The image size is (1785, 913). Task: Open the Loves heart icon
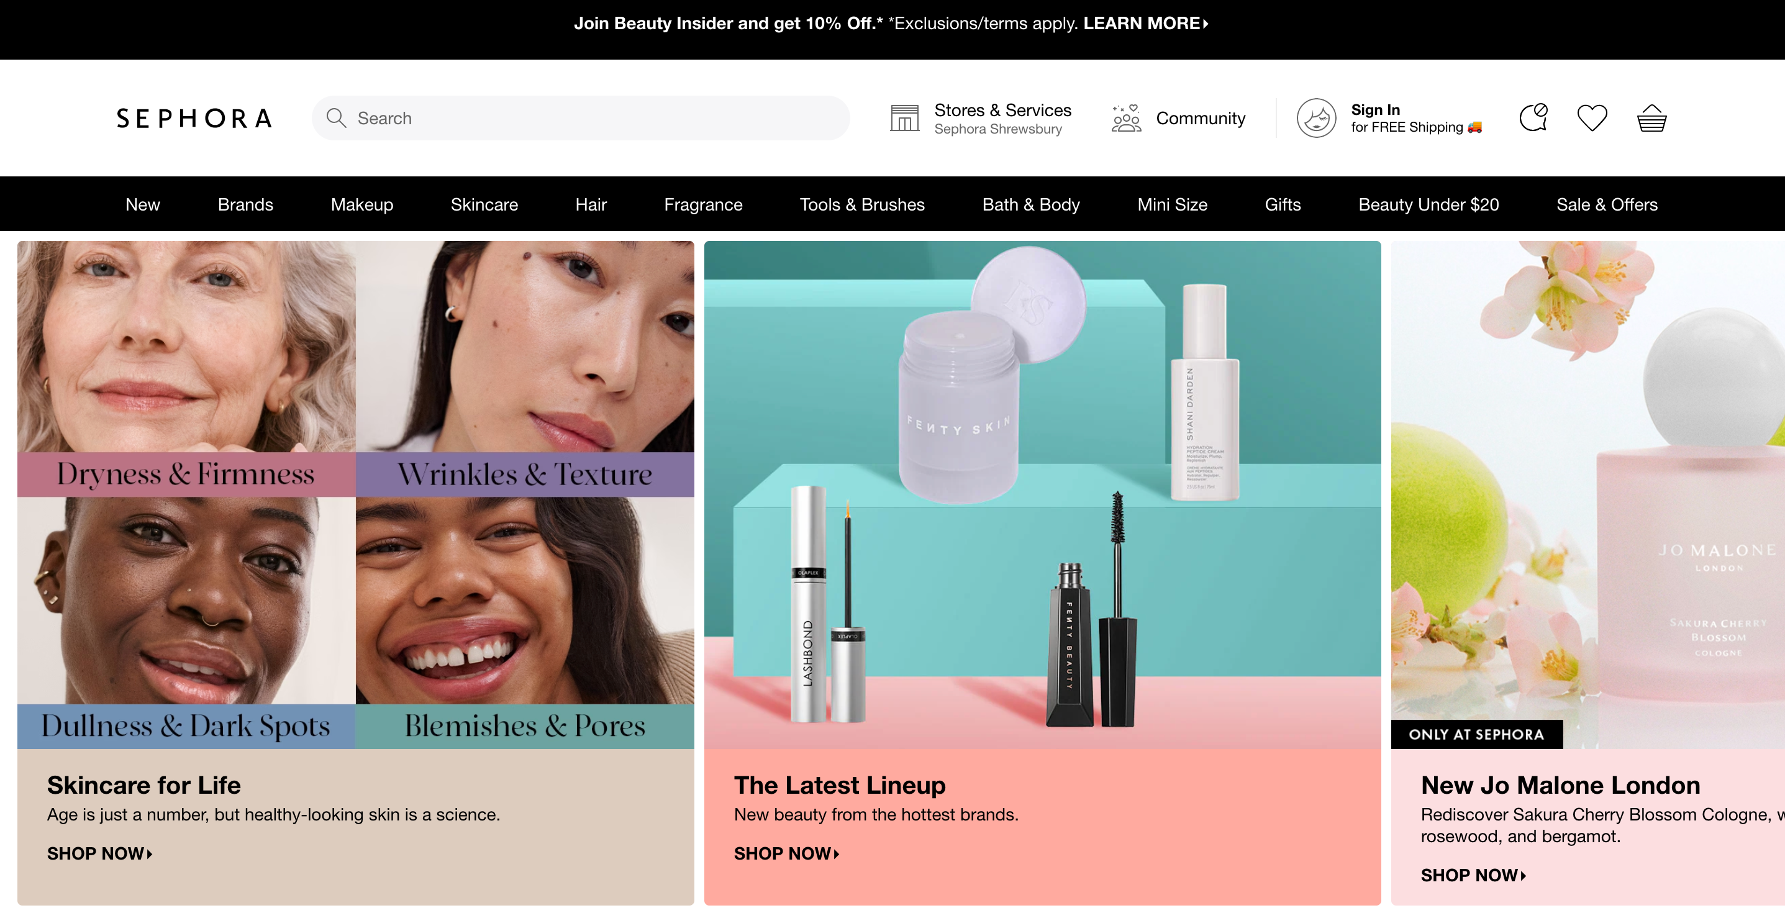(x=1592, y=118)
